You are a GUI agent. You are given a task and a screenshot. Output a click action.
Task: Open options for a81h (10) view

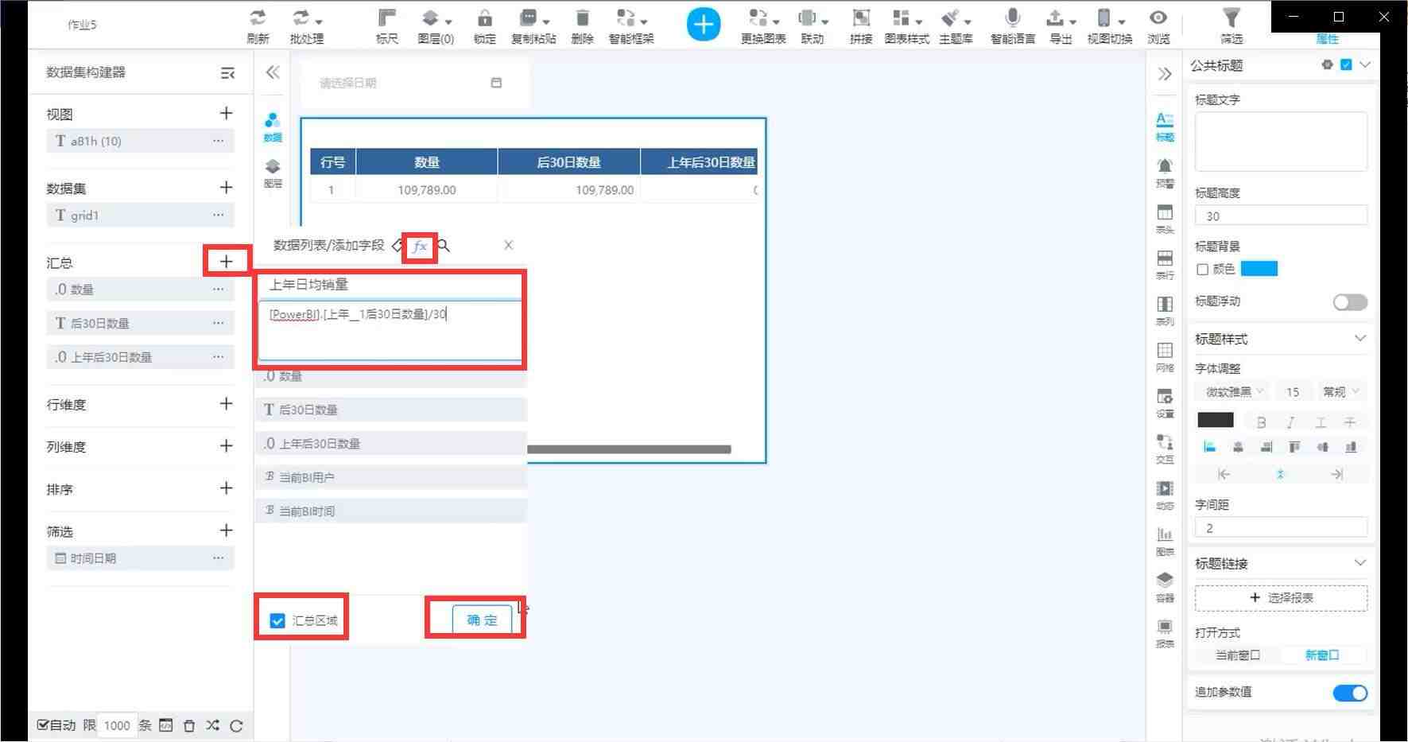(218, 141)
